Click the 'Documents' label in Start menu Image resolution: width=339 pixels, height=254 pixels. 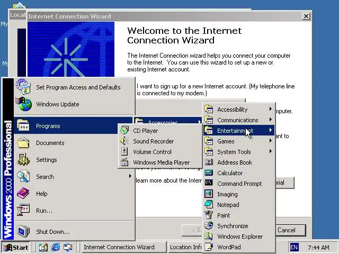coord(50,143)
